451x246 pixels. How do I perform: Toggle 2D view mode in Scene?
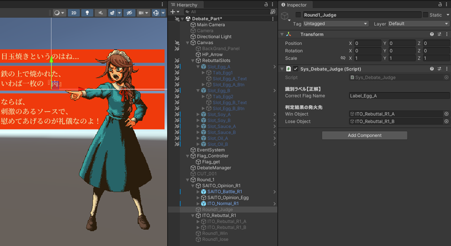click(74, 13)
